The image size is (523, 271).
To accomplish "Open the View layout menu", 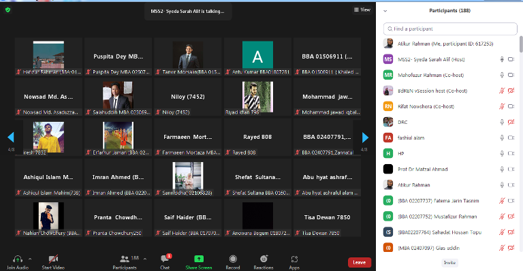I will pos(362,10).
